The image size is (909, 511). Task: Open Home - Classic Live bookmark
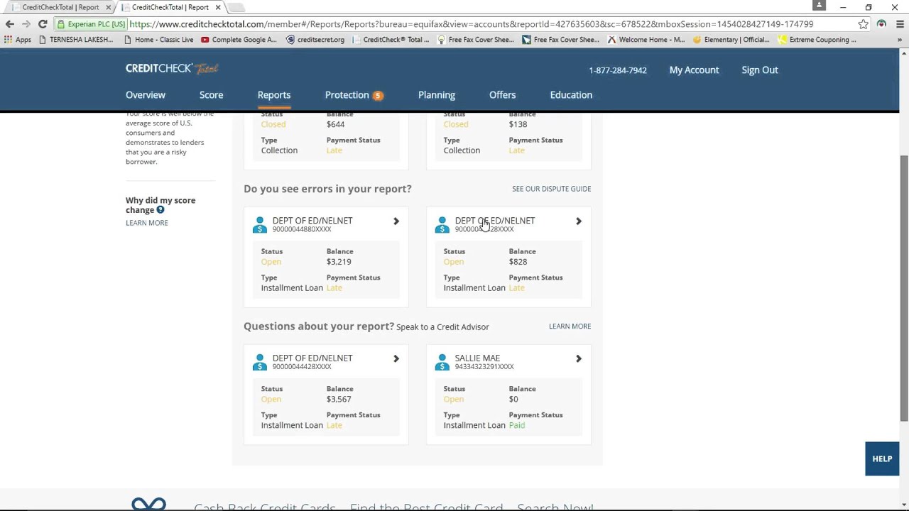click(158, 40)
